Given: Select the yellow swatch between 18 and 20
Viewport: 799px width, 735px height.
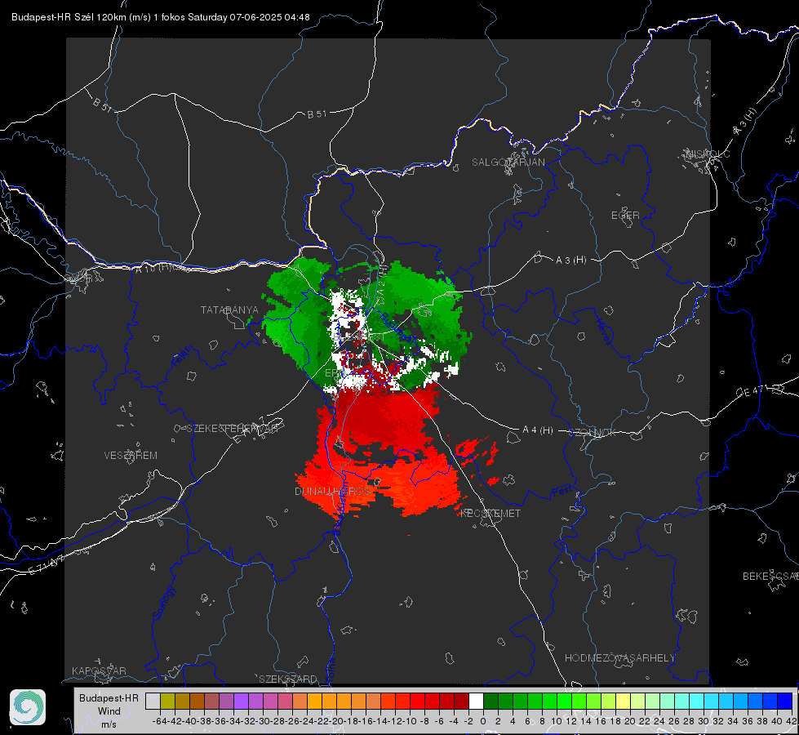Looking at the screenshot, I should tap(624, 701).
